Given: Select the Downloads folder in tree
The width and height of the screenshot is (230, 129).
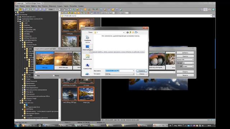Looking at the screenshot, I should pyautogui.click(x=30, y=47).
